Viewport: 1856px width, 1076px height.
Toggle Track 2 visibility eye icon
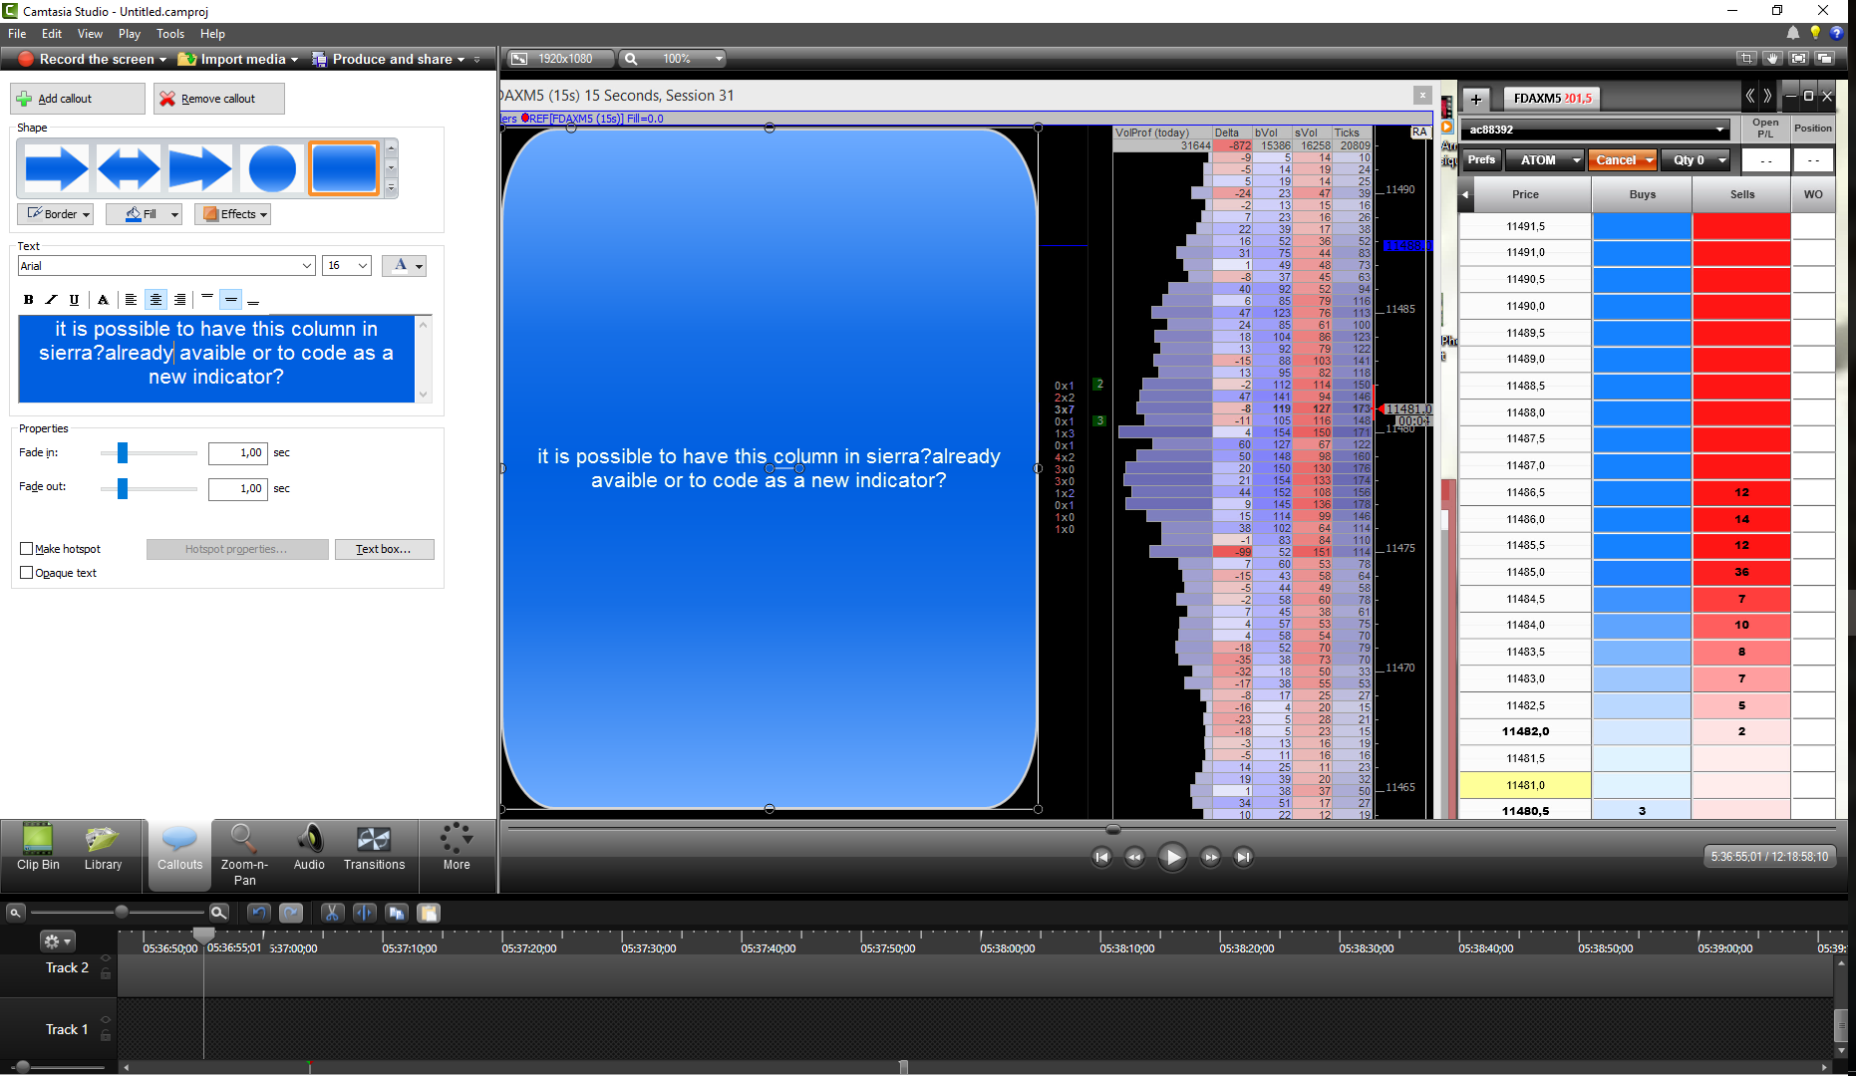[105, 958]
